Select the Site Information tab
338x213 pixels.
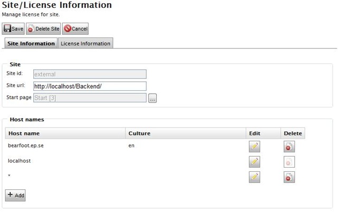pyautogui.click(x=31, y=43)
